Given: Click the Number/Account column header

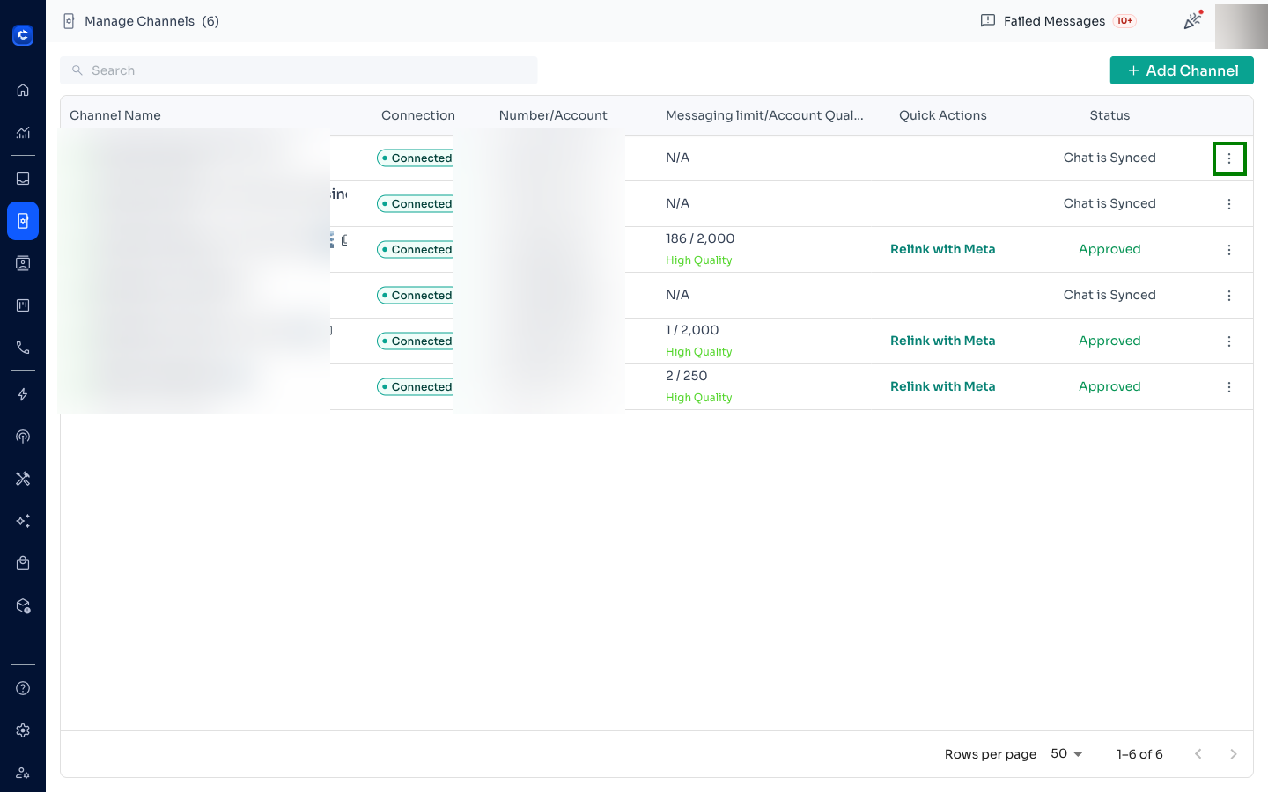Looking at the screenshot, I should (x=553, y=115).
